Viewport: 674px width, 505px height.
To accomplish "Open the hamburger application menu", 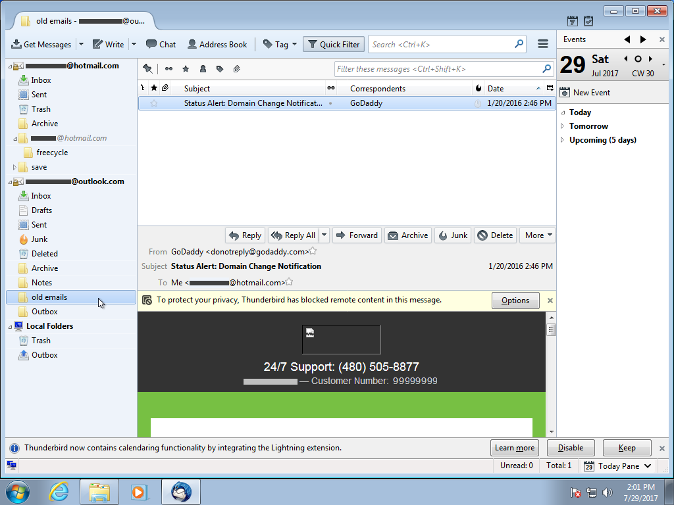I will (x=543, y=44).
